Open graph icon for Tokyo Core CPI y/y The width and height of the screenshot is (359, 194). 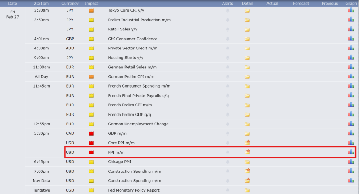click(351, 10)
